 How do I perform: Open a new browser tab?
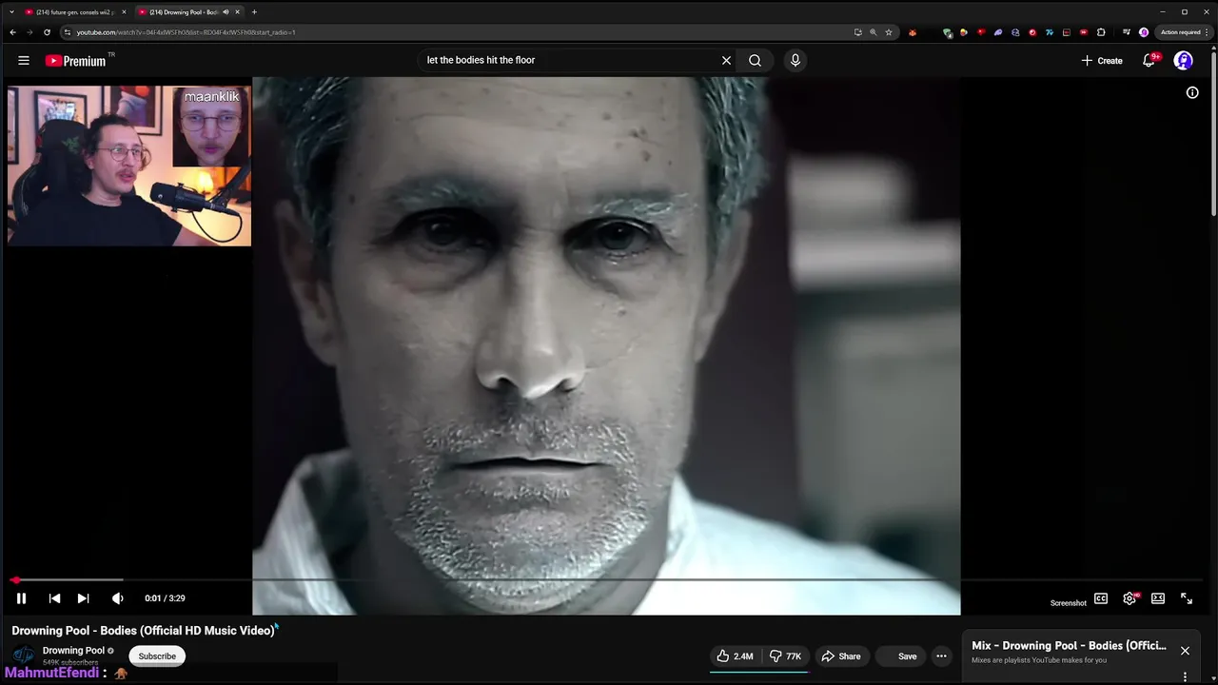(x=254, y=11)
